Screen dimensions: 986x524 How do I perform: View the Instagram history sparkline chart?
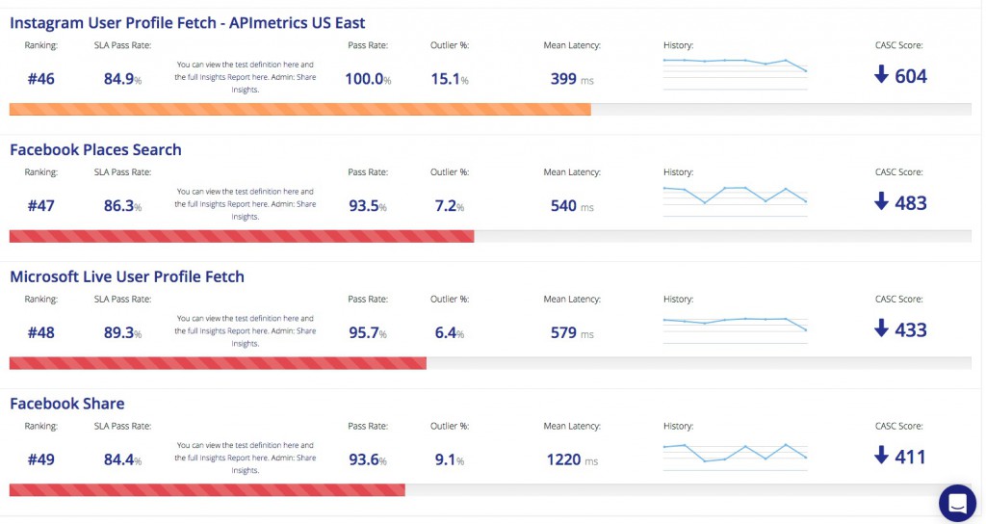pyautogui.click(x=735, y=73)
